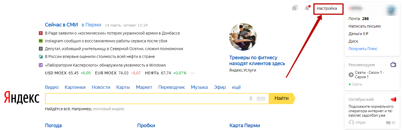This screenshot has height=130, width=402.
Task: Open the Яндекс.Услуги link
Action: coord(243,70)
